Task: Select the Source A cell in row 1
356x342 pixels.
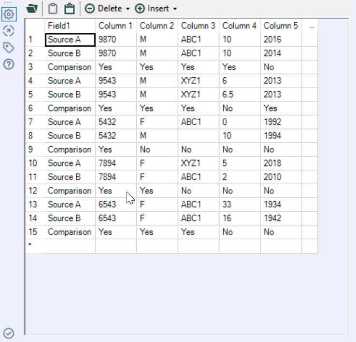Action: (x=70, y=40)
